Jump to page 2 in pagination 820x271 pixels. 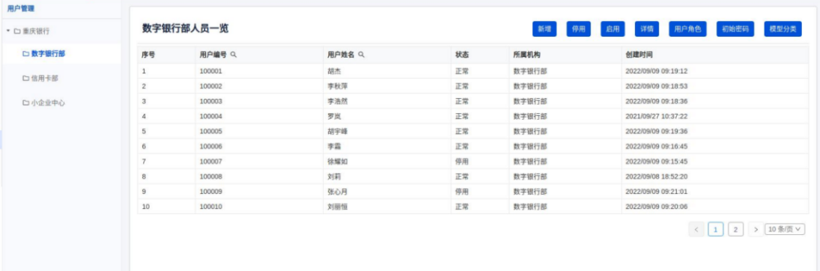point(736,229)
